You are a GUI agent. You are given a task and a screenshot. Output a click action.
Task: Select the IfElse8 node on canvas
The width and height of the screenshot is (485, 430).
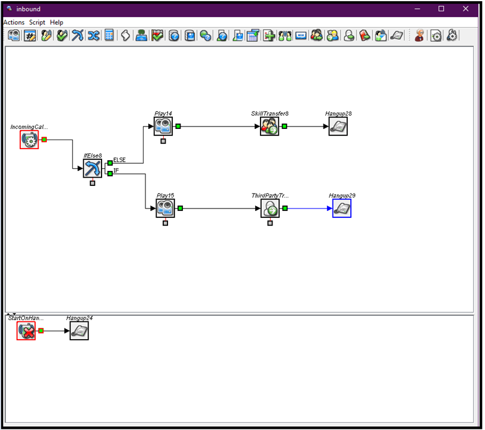[x=93, y=169]
